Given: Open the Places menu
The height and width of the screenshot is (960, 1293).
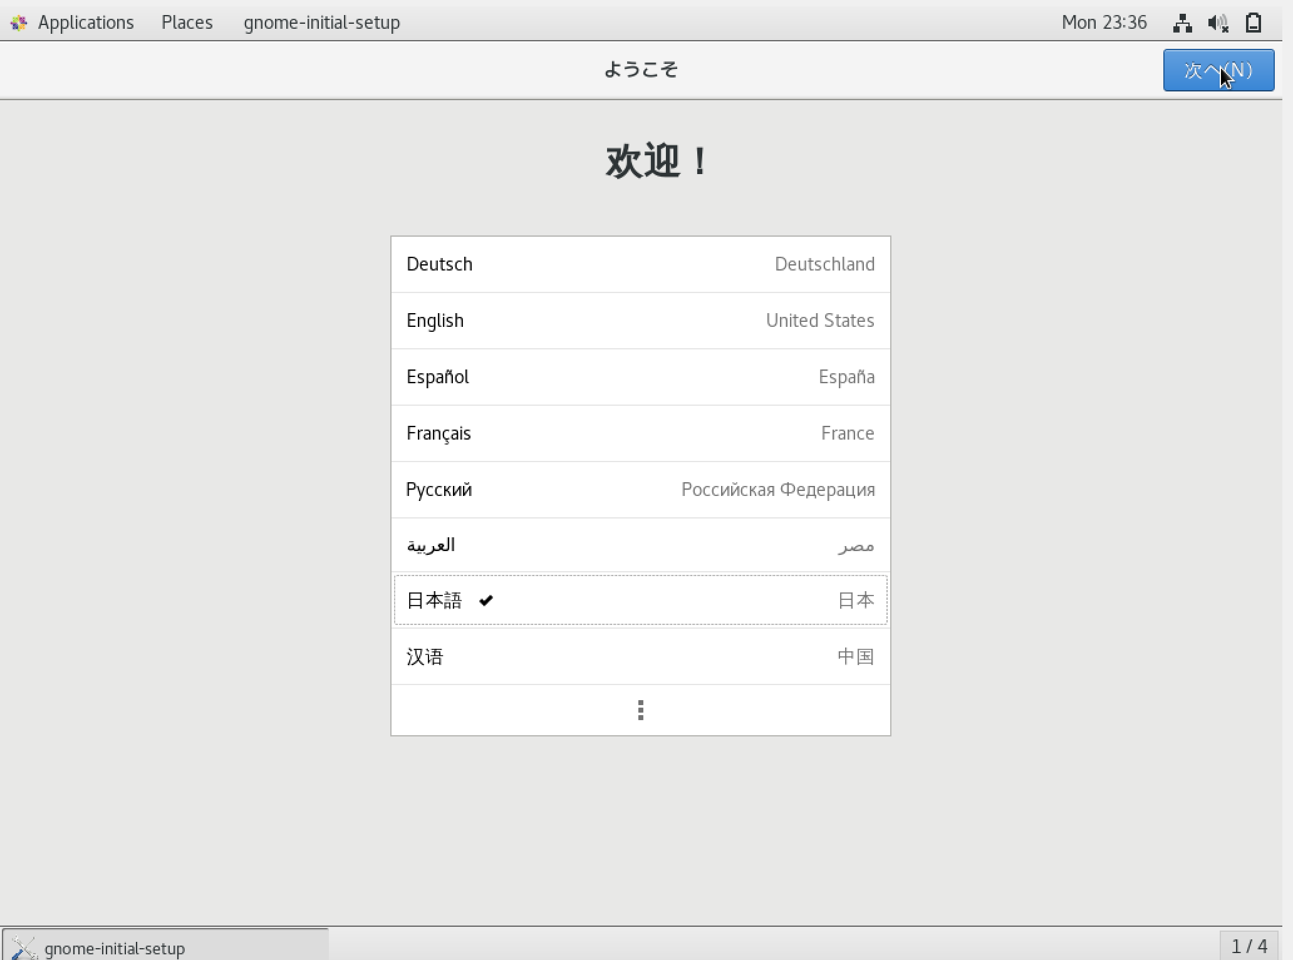Looking at the screenshot, I should [187, 23].
